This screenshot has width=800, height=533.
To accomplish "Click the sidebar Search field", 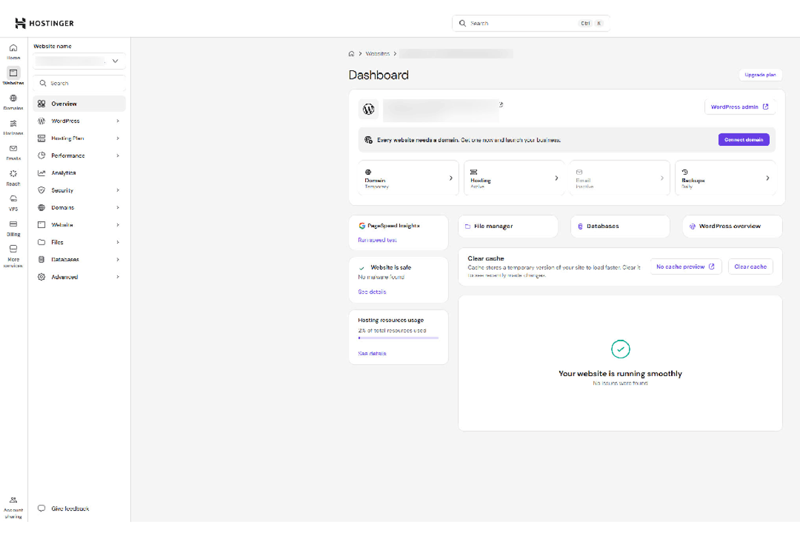I will (79, 83).
